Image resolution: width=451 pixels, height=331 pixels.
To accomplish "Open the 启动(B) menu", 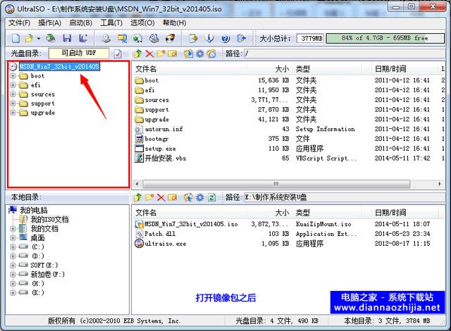I will (80, 23).
